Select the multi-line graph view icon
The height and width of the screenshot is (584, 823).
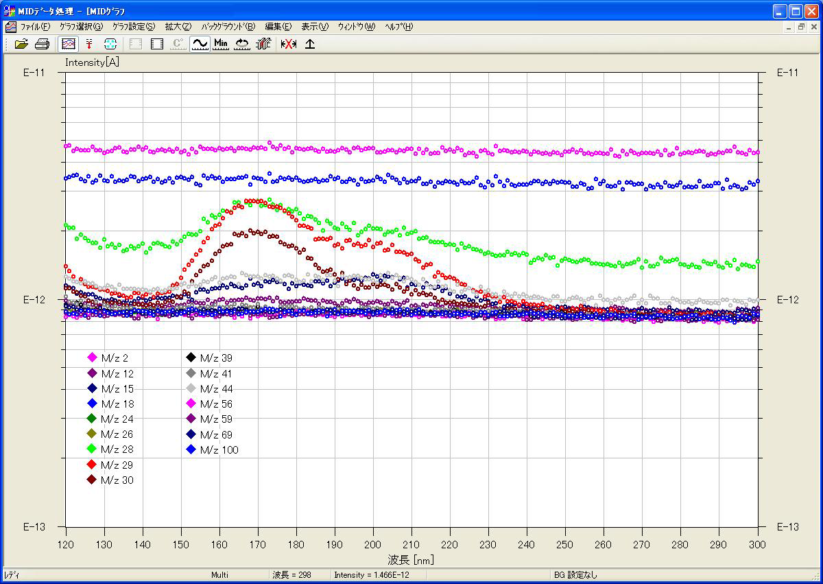[x=68, y=44]
